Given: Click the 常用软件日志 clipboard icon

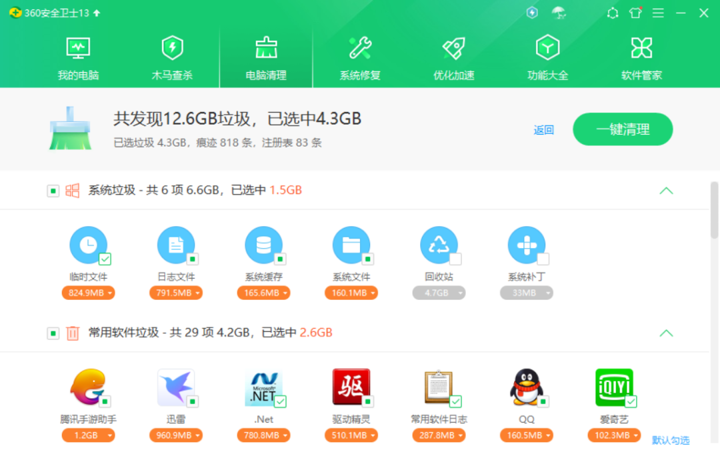Looking at the screenshot, I should tap(439, 387).
